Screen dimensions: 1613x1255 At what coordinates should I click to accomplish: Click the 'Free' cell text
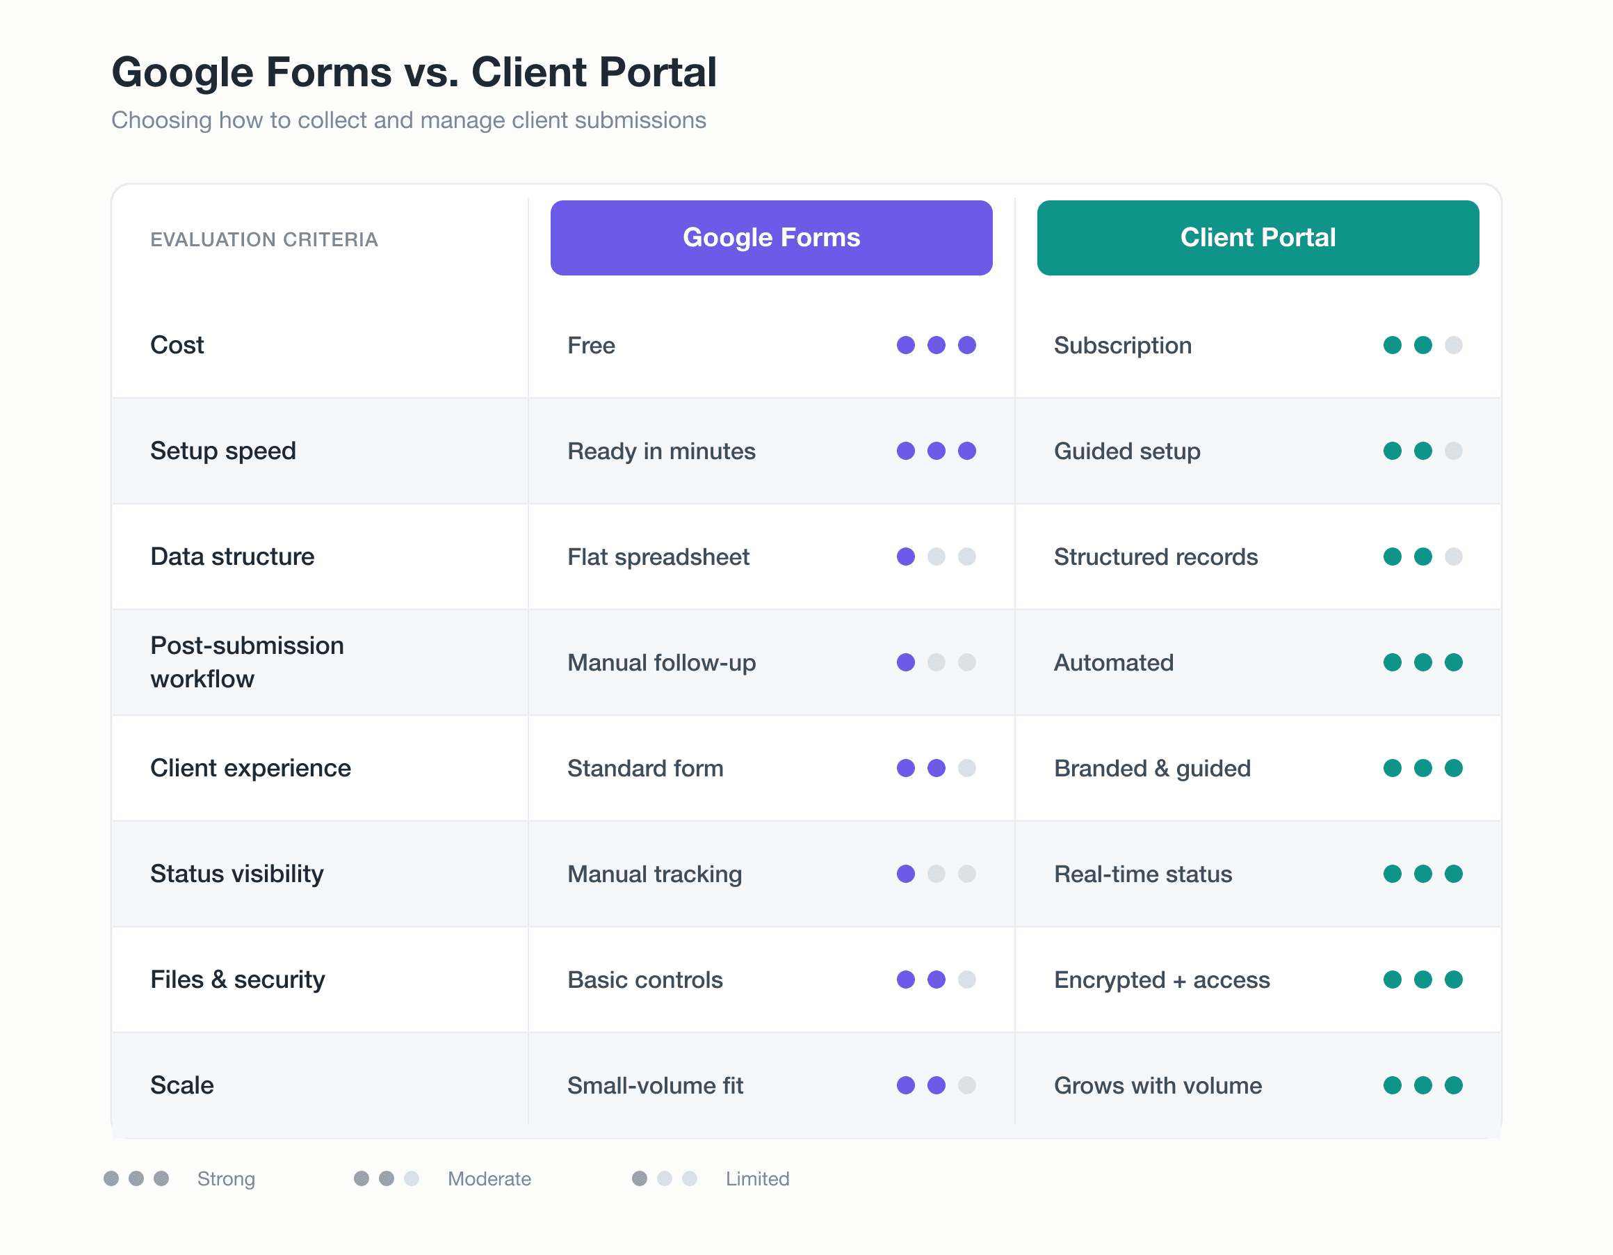point(591,345)
